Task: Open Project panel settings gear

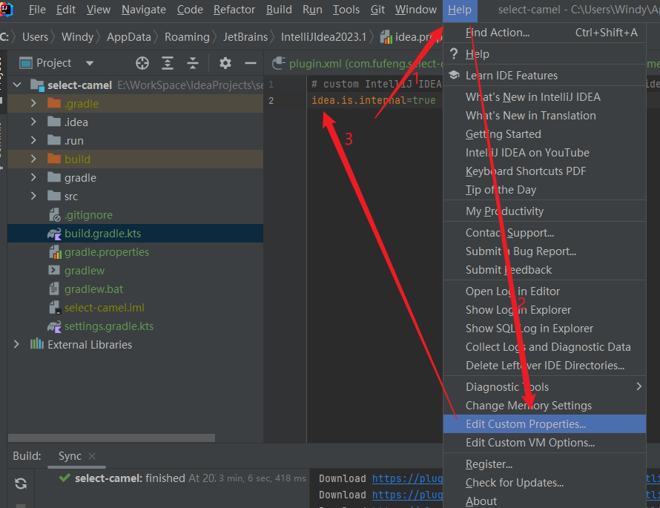Action: 225,63
